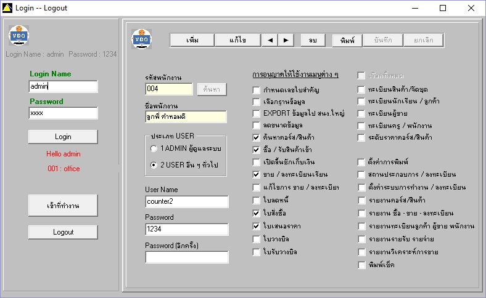Screen dimensions: 486x298
Task: Click the app icon in the title bar
Action: 7,8
